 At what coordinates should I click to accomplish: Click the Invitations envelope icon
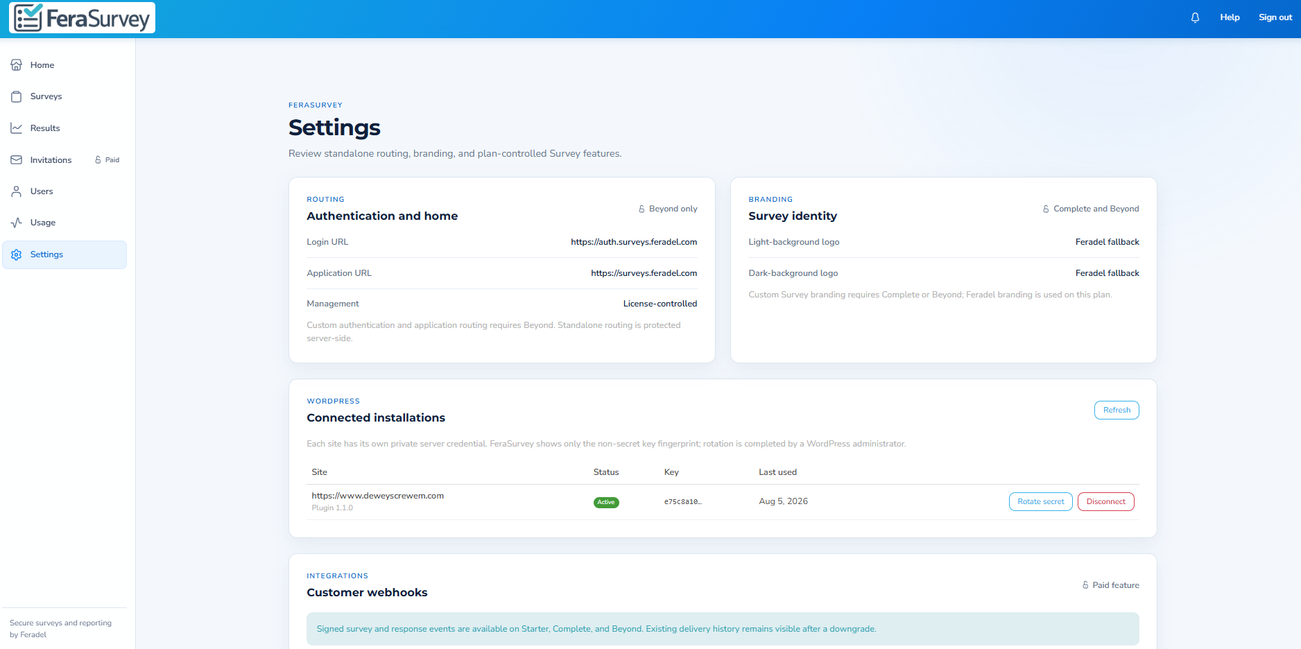click(17, 159)
